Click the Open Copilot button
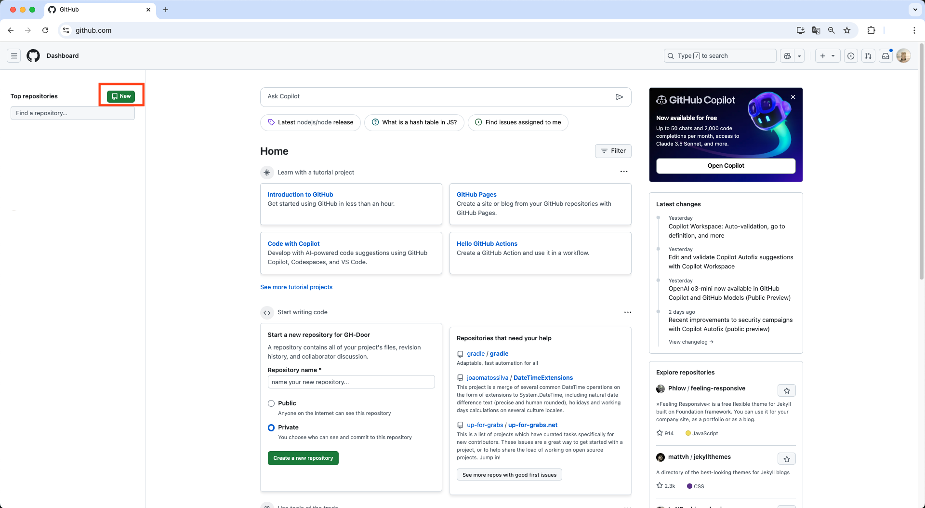925x508 pixels. tap(726, 166)
